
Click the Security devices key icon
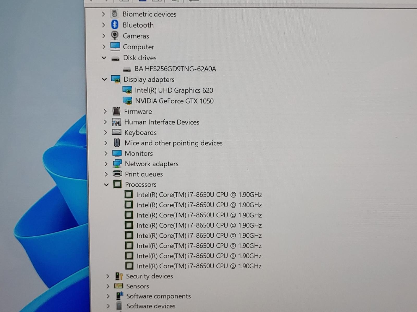pyautogui.click(x=119, y=276)
